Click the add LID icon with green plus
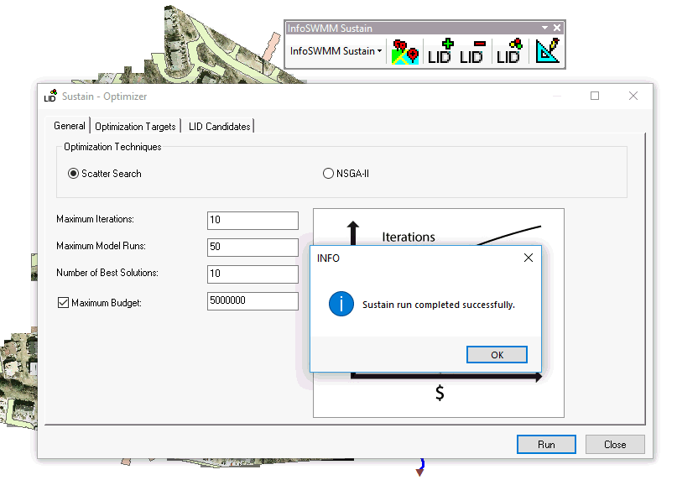 [440, 52]
